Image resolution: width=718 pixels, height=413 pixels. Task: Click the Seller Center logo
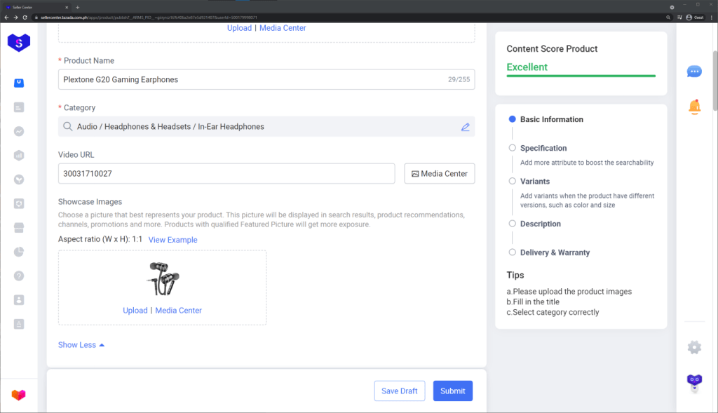coord(19,42)
